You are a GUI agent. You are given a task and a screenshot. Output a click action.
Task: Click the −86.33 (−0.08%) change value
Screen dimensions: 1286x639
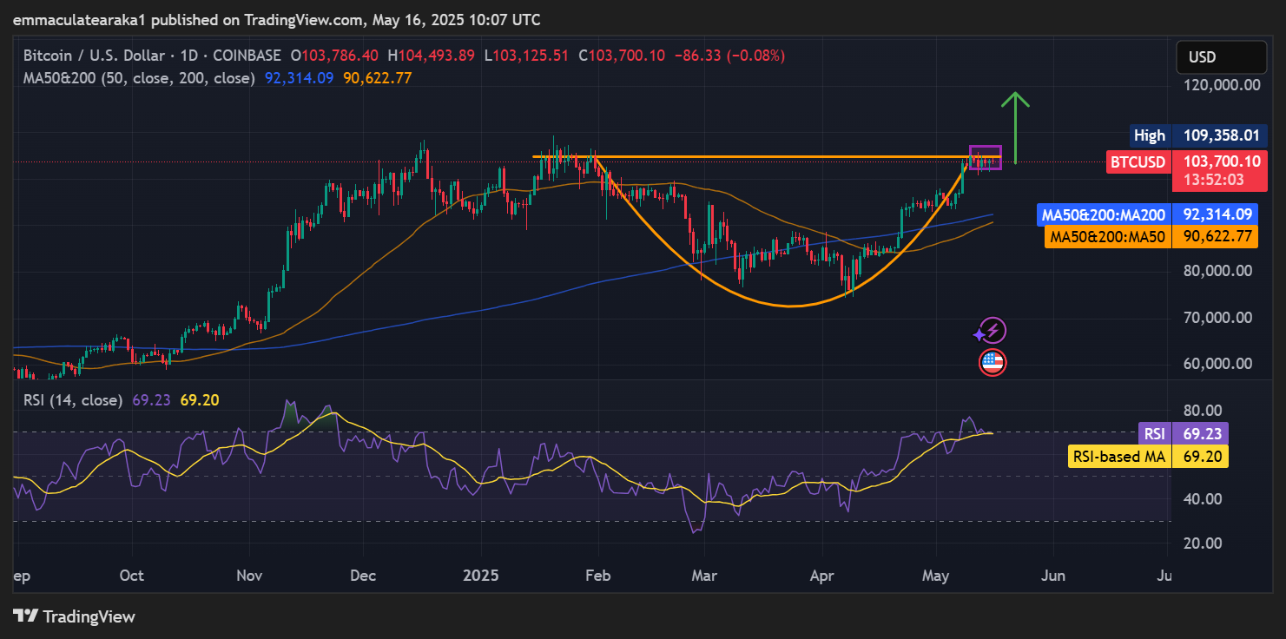point(729,56)
